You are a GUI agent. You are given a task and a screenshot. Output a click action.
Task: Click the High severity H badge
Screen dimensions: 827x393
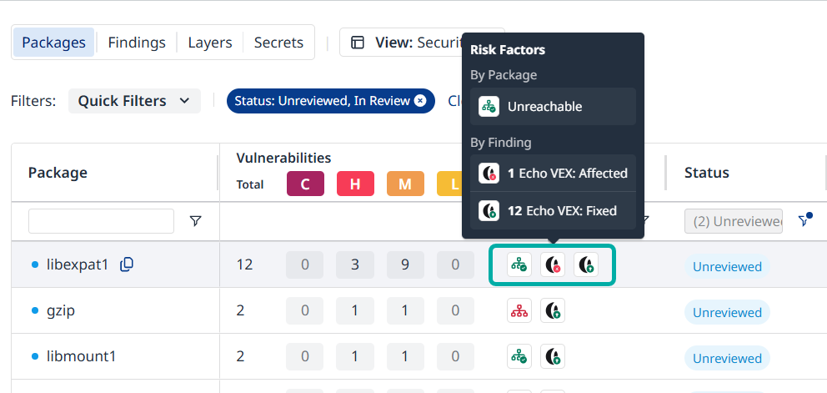pos(355,184)
